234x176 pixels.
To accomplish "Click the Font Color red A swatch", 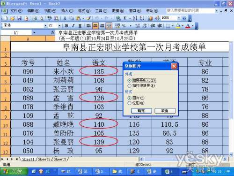I will click(x=188, y=26).
